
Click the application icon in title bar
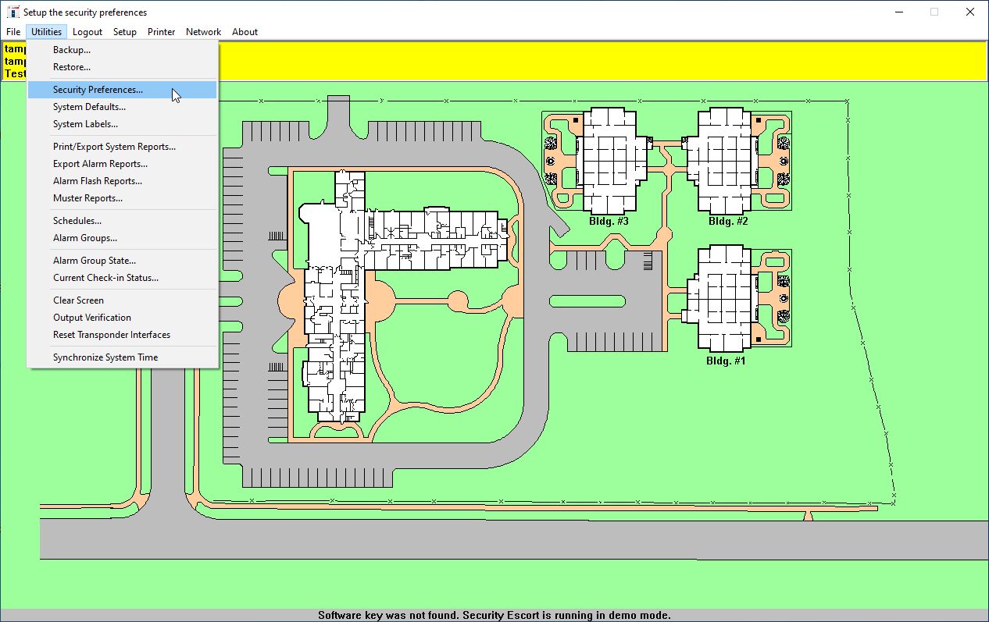tap(12, 12)
